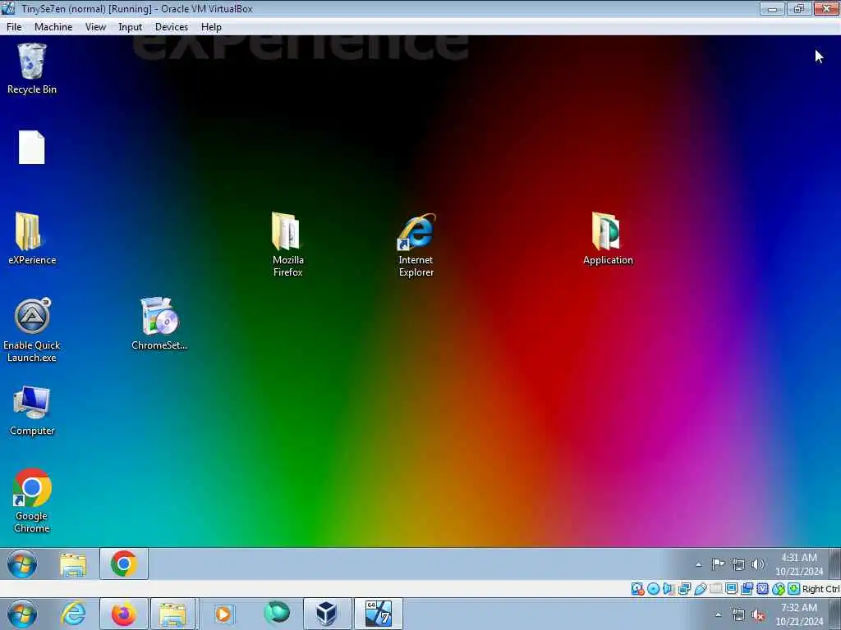
Task: Open Firefox on the host taskbar
Action: 124,614
